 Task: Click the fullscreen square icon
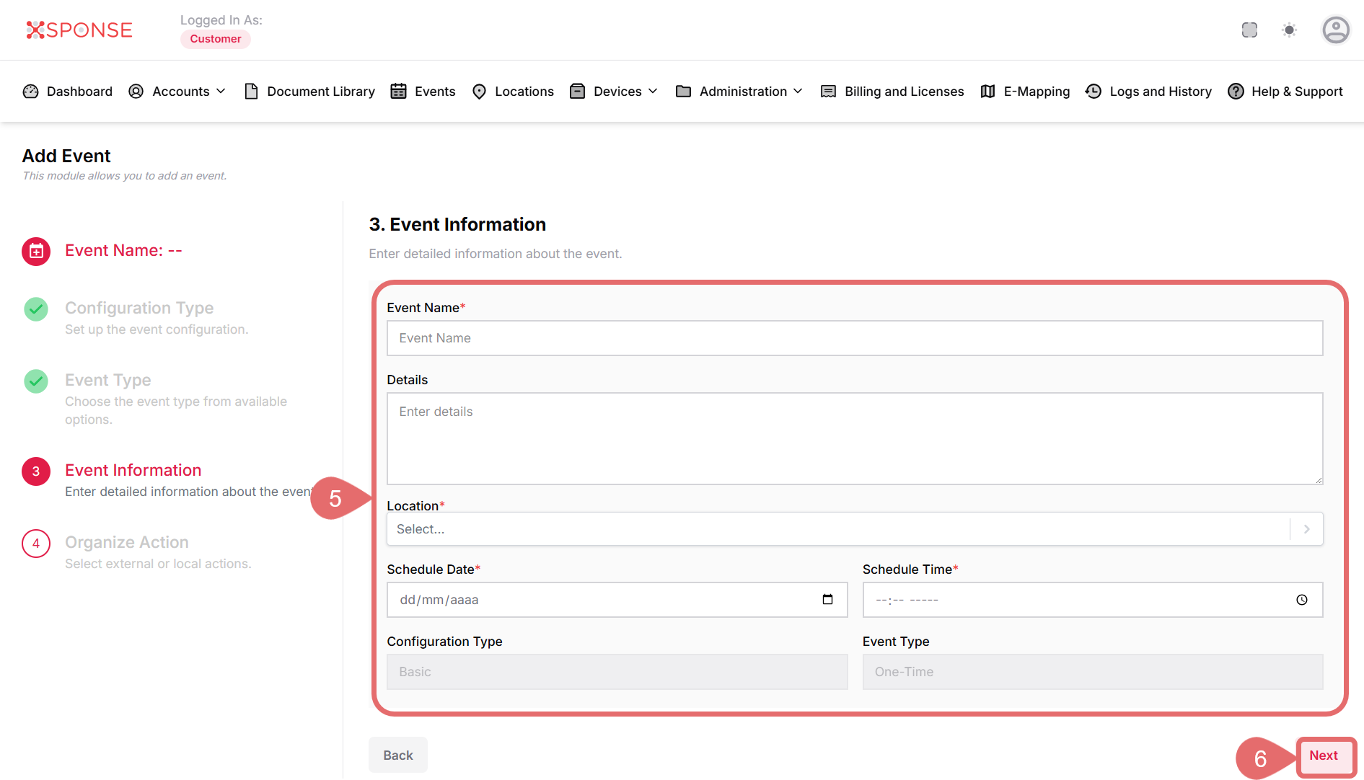click(x=1249, y=30)
